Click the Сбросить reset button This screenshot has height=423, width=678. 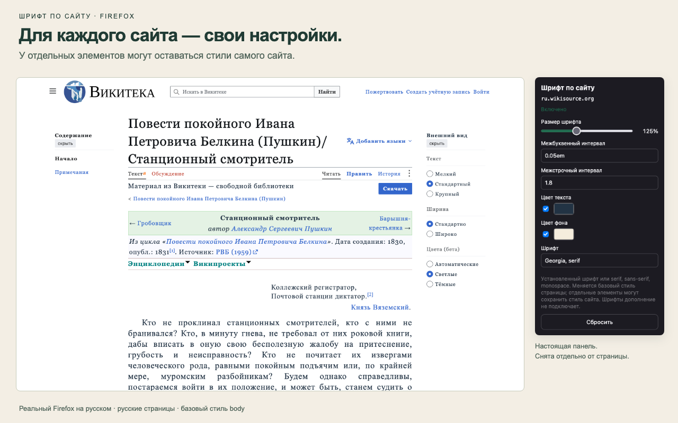click(x=599, y=322)
